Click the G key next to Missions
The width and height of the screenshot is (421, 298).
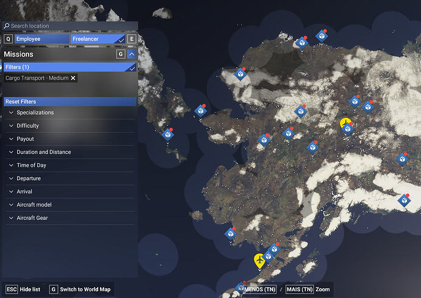pos(121,54)
